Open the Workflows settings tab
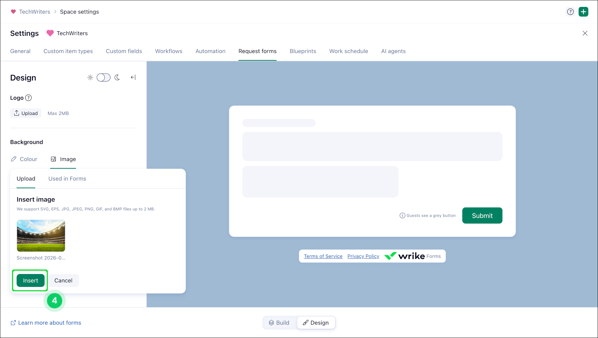 tap(169, 51)
